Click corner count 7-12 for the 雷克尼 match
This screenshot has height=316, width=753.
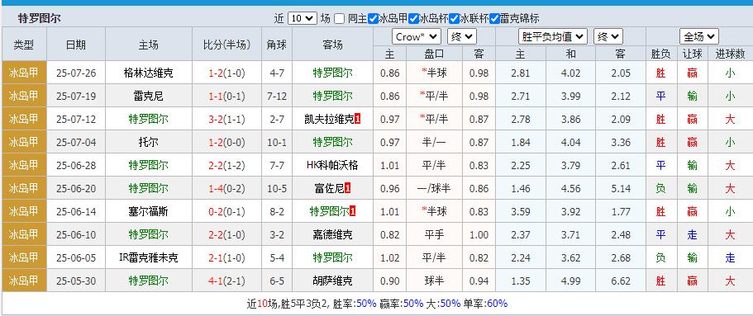tap(277, 97)
